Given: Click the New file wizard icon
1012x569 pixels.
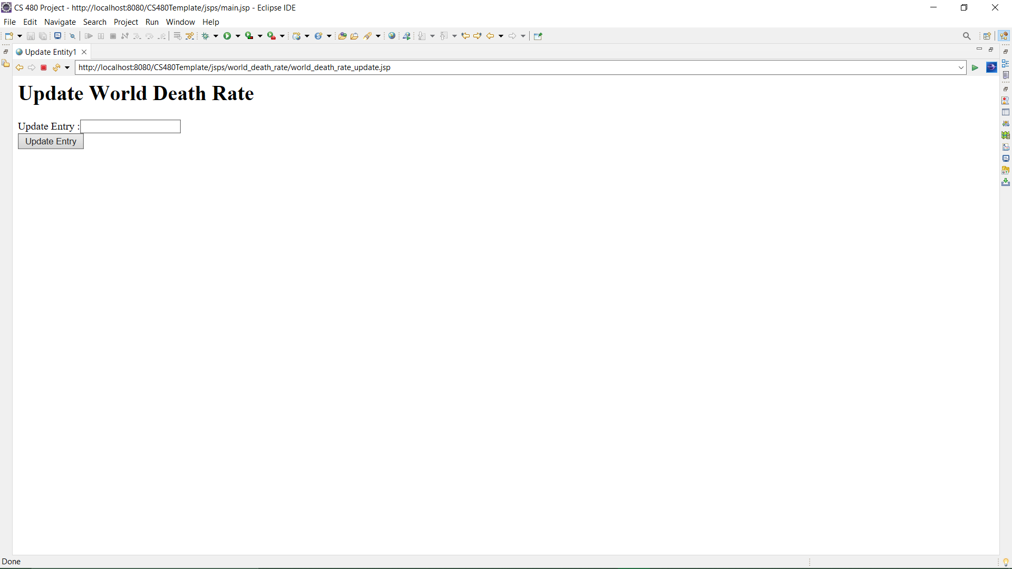Looking at the screenshot, I should pos(9,36).
